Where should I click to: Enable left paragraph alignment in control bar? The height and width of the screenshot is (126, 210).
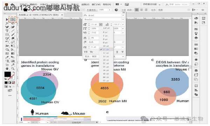(136, 10)
